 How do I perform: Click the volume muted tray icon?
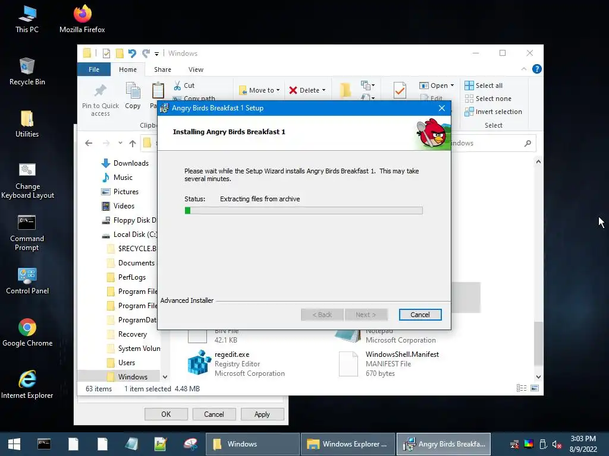coord(557,444)
